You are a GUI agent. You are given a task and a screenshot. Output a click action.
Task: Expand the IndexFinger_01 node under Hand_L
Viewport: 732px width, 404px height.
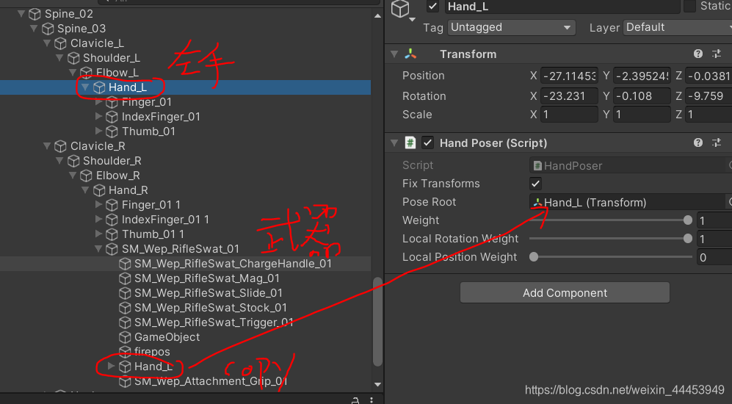click(x=98, y=116)
